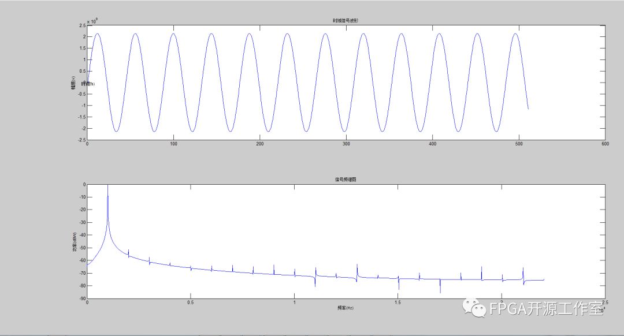Click the 功率(dBW) y-axis label on spectrum plot
This screenshot has height=336, width=624.
74,242
